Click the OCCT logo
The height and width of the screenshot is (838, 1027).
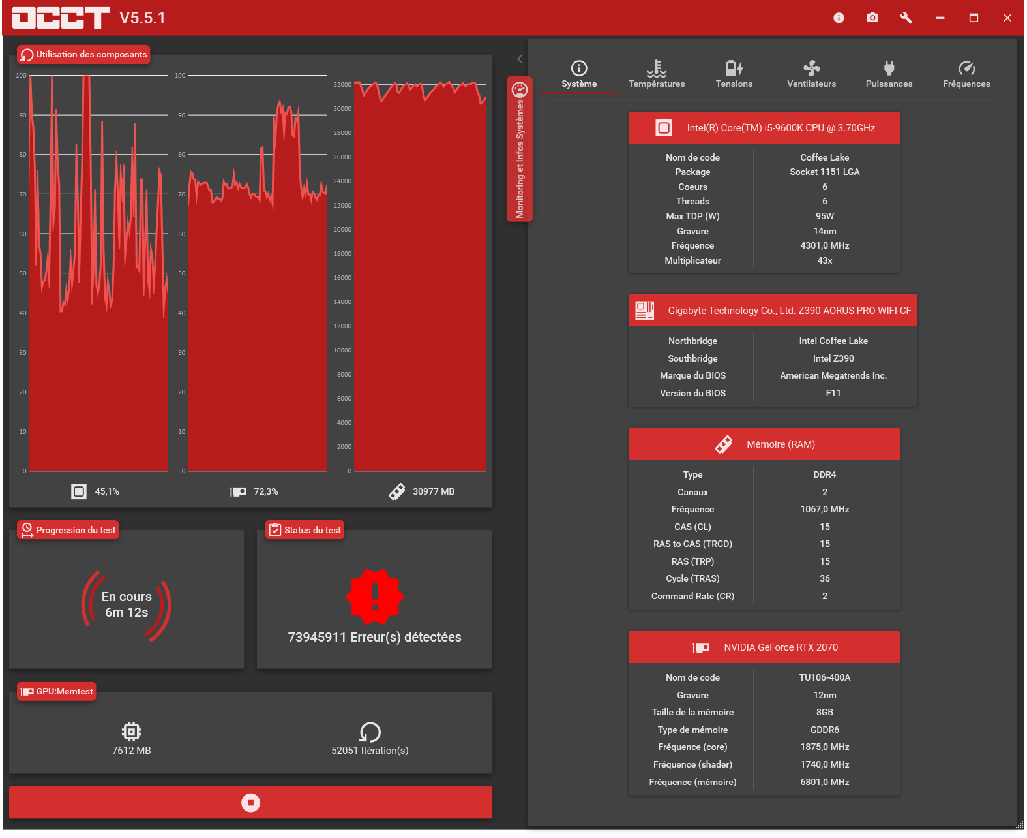pyautogui.click(x=61, y=18)
